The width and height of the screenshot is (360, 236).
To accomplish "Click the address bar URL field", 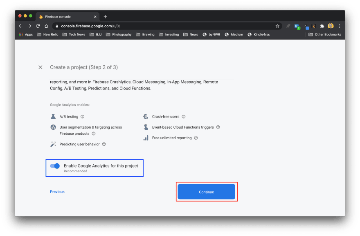I will [164, 26].
